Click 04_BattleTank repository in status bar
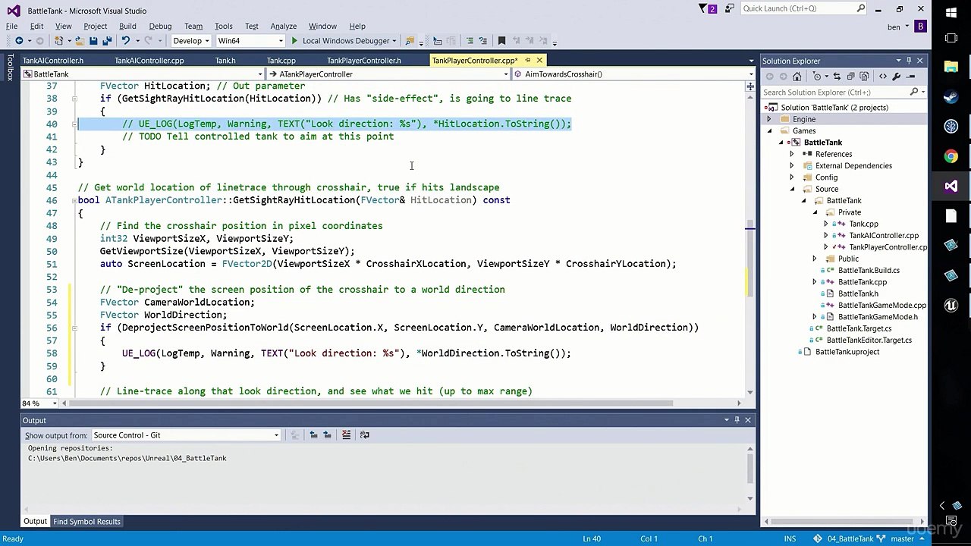The width and height of the screenshot is (971, 546). pos(844,538)
